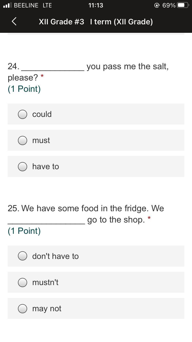The height and width of the screenshot is (342, 192).
Task: Tap the BEELINE LTE carrier label
Action: 33,5
